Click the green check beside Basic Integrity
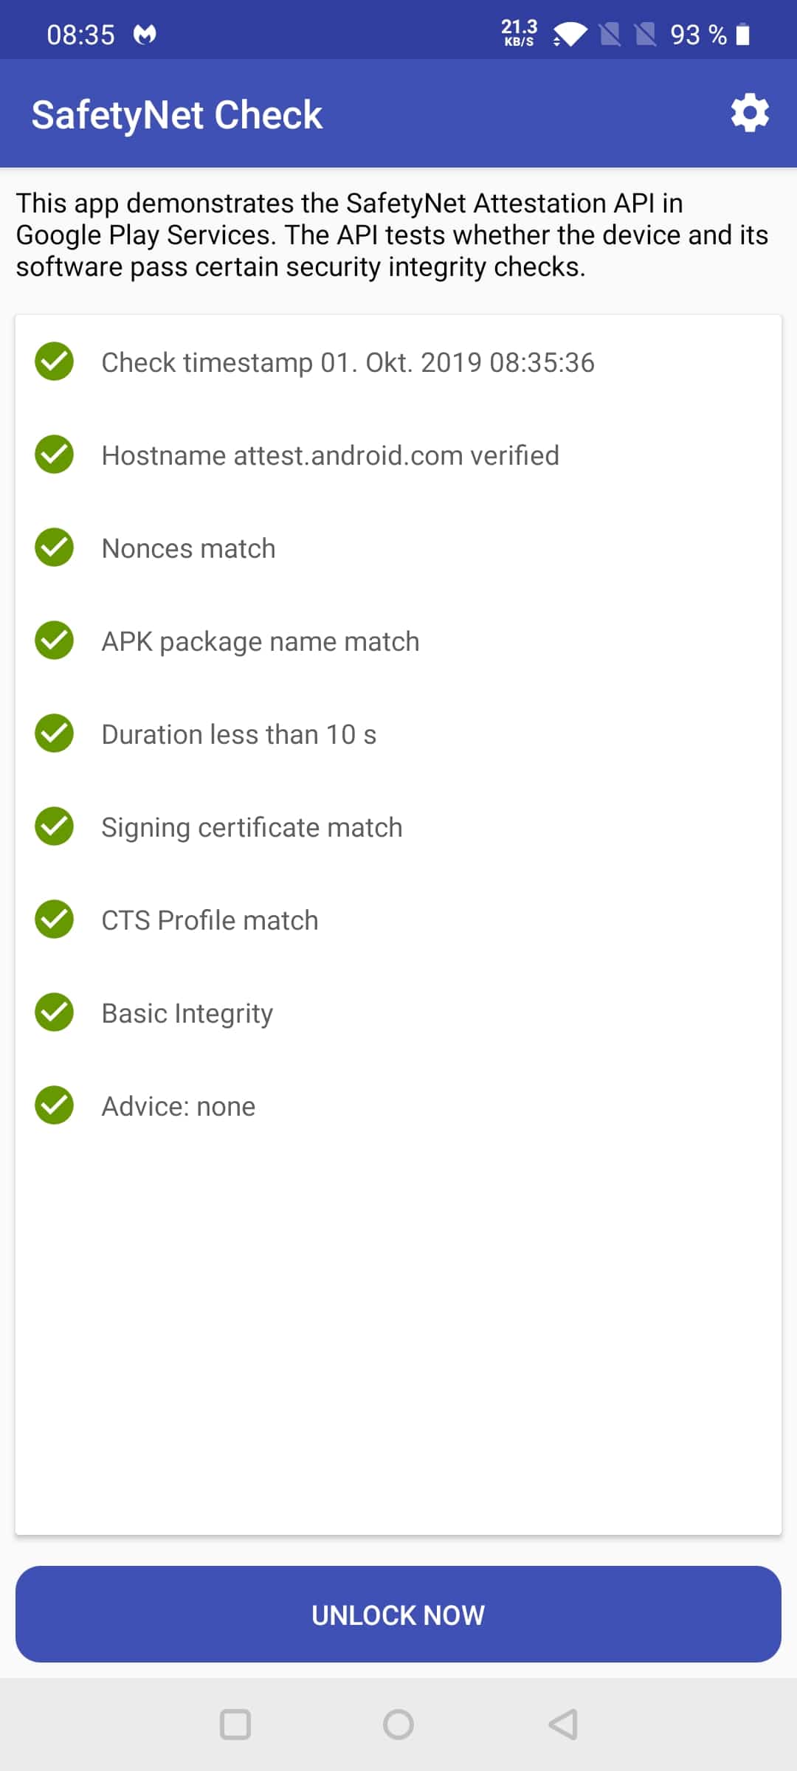Viewport: 797px width, 1771px height. click(x=55, y=1012)
